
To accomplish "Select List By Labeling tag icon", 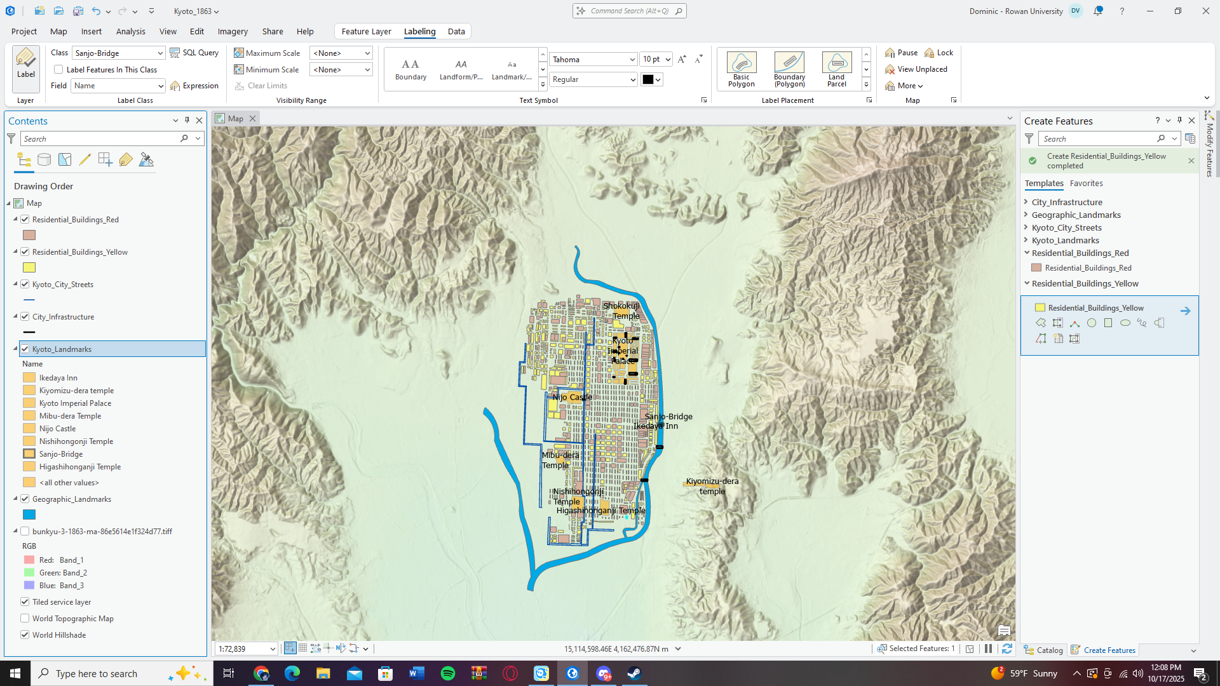I will 126,159.
